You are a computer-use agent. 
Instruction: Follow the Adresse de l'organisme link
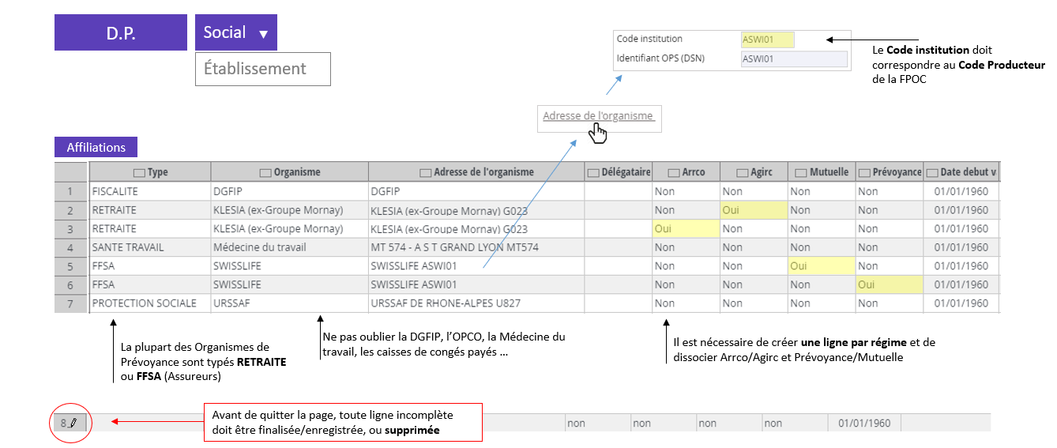[x=598, y=116]
